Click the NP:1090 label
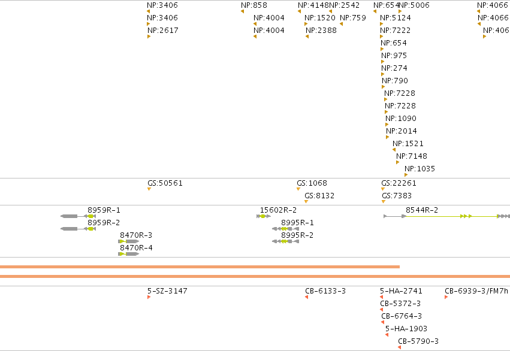510x351 pixels. pos(401,119)
